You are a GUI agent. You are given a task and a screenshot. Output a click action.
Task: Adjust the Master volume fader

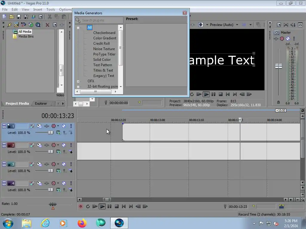(279, 66)
